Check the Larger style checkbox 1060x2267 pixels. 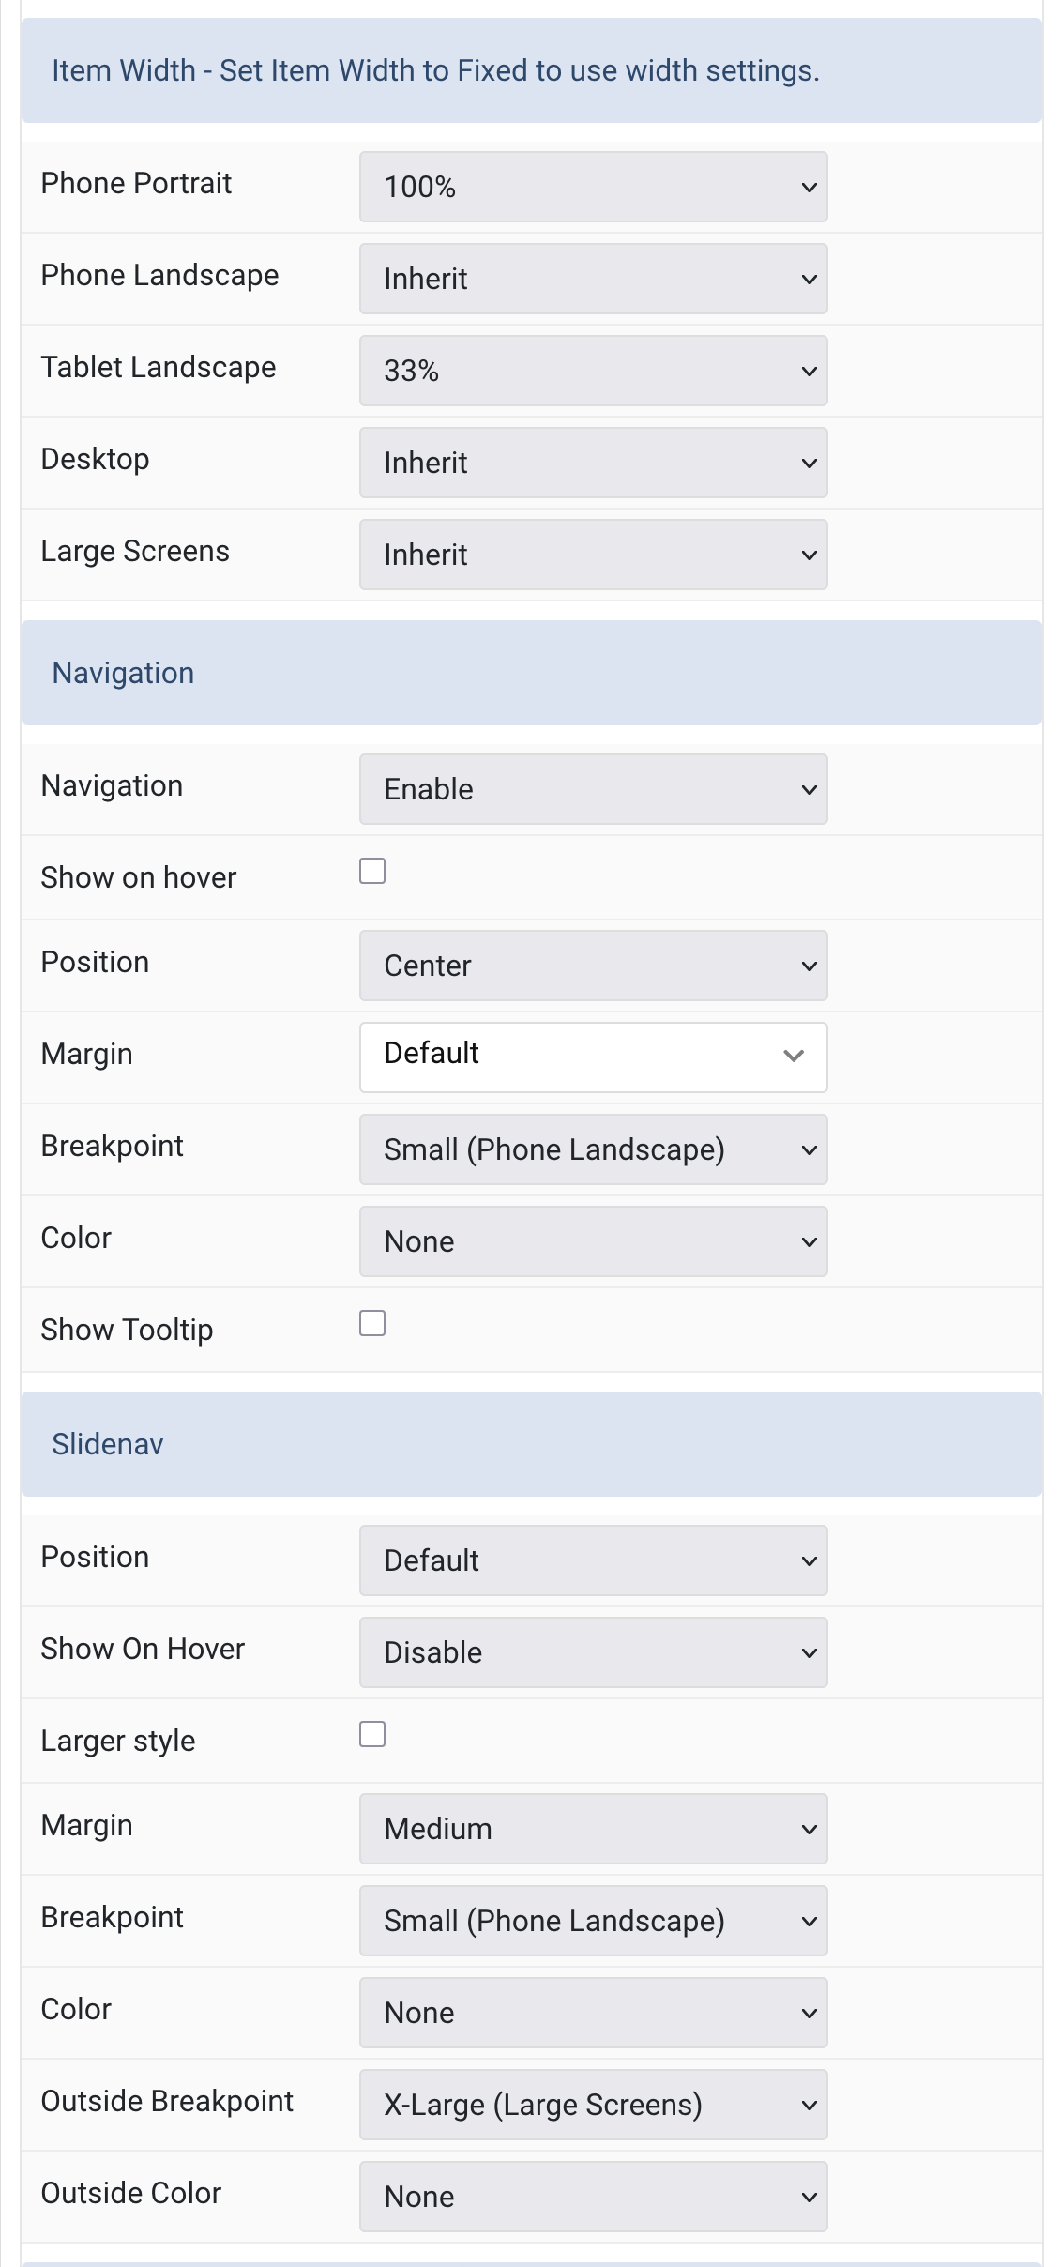coord(372,1734)
